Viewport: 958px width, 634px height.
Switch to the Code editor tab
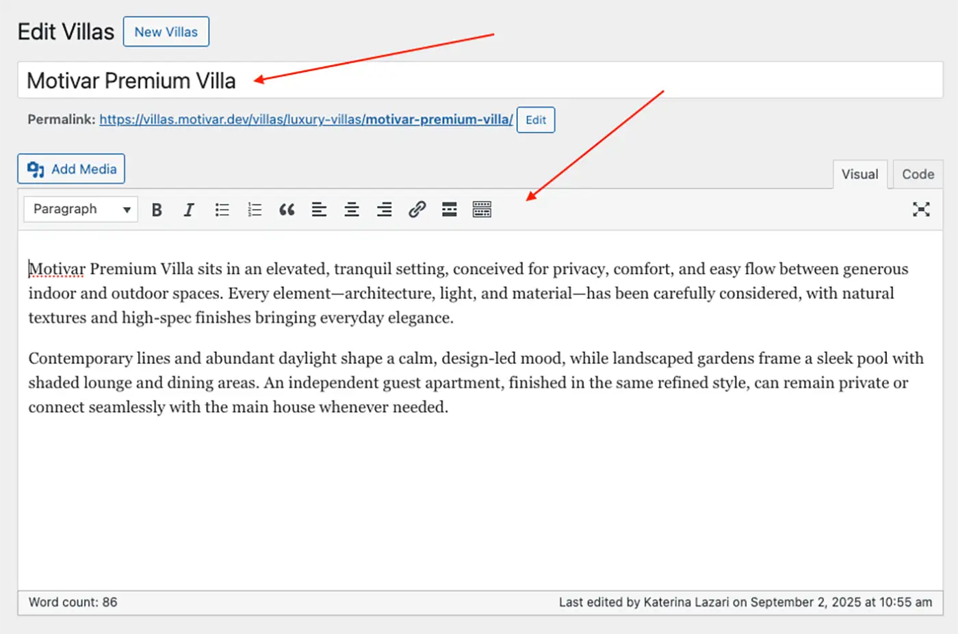click(x=917, y=174)
